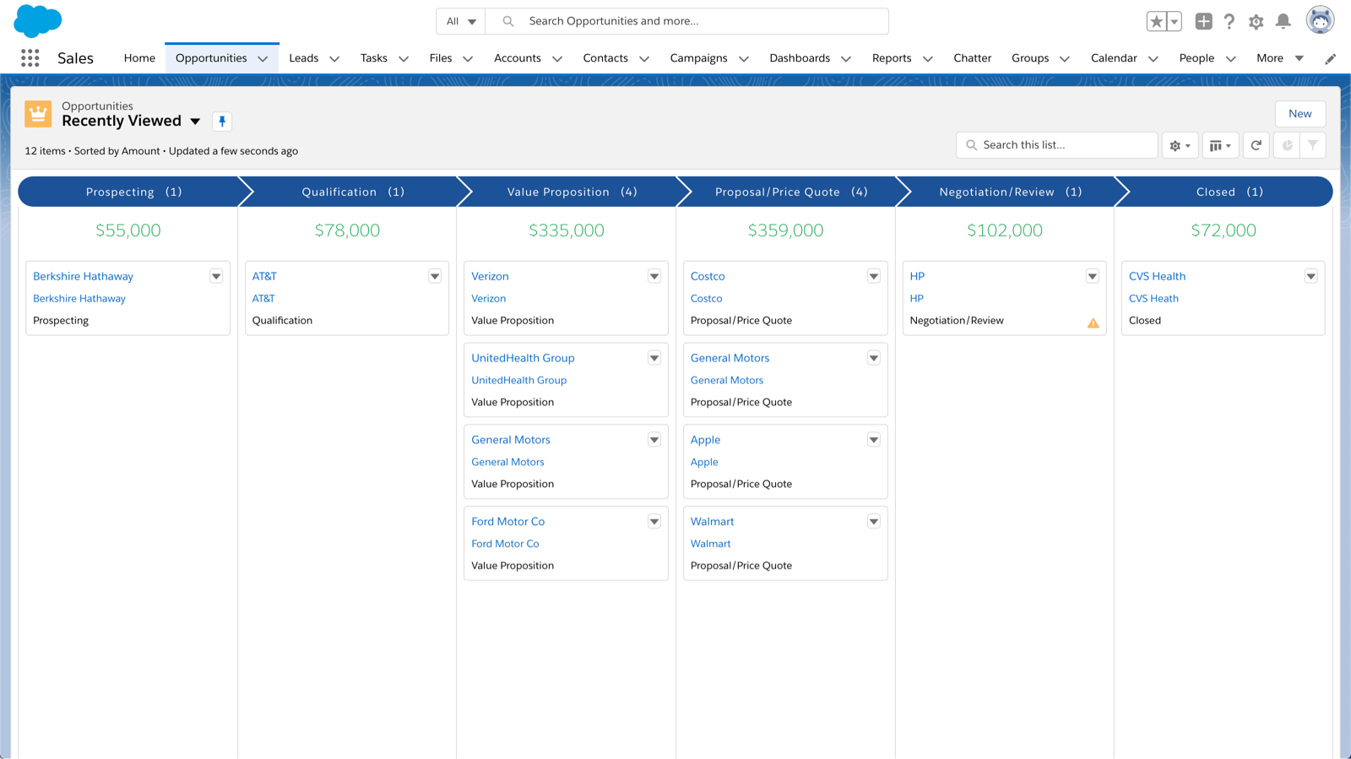Expand the Recently Viewed list selector
1351x759 pixels.
tap(195, 122)
